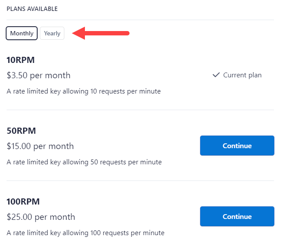Switch to Yearly billing

pyautogui.click(x=52, y=34)
